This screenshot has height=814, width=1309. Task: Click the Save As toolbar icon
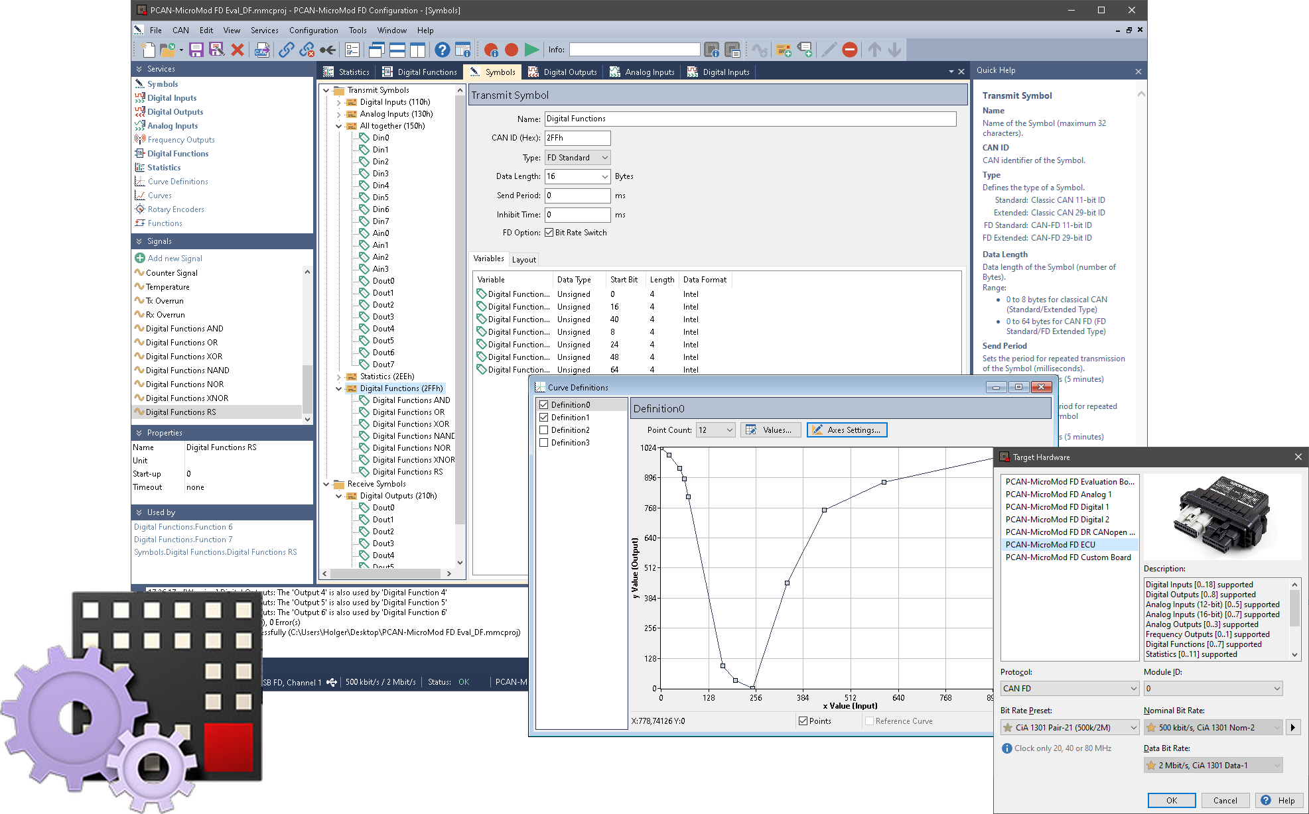[216, 50]
